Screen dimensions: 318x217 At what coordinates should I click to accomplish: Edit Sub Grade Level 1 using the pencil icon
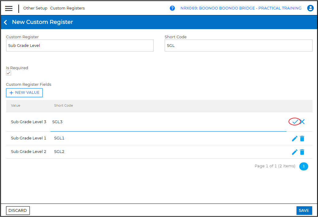(295, 138)
